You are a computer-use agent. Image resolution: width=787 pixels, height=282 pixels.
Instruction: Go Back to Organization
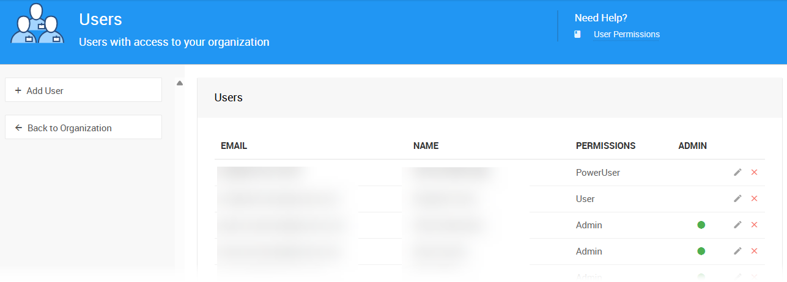tap(83, 128)
